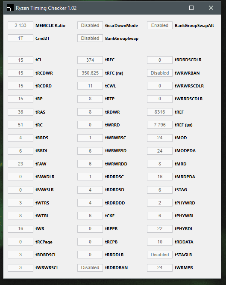Click the Cmd2T value field showing 1T
The width and height of the screenshot is (226, 285).
tap(21, 38)
